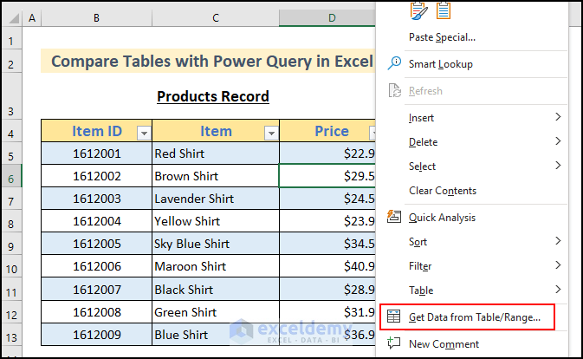Click the Products Record heading

coord(213,97)
